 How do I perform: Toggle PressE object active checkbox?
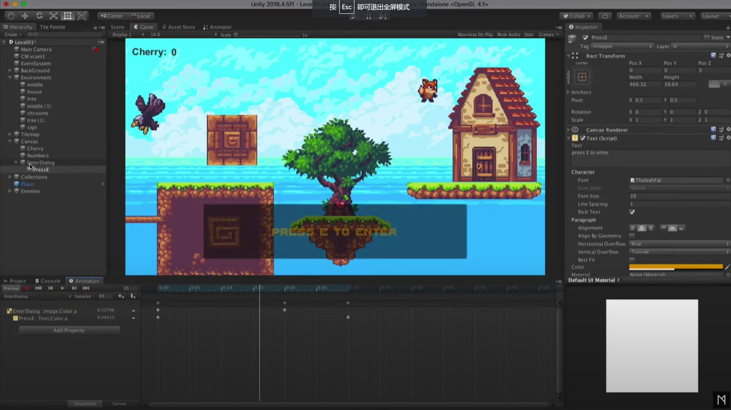pos(585,38)
